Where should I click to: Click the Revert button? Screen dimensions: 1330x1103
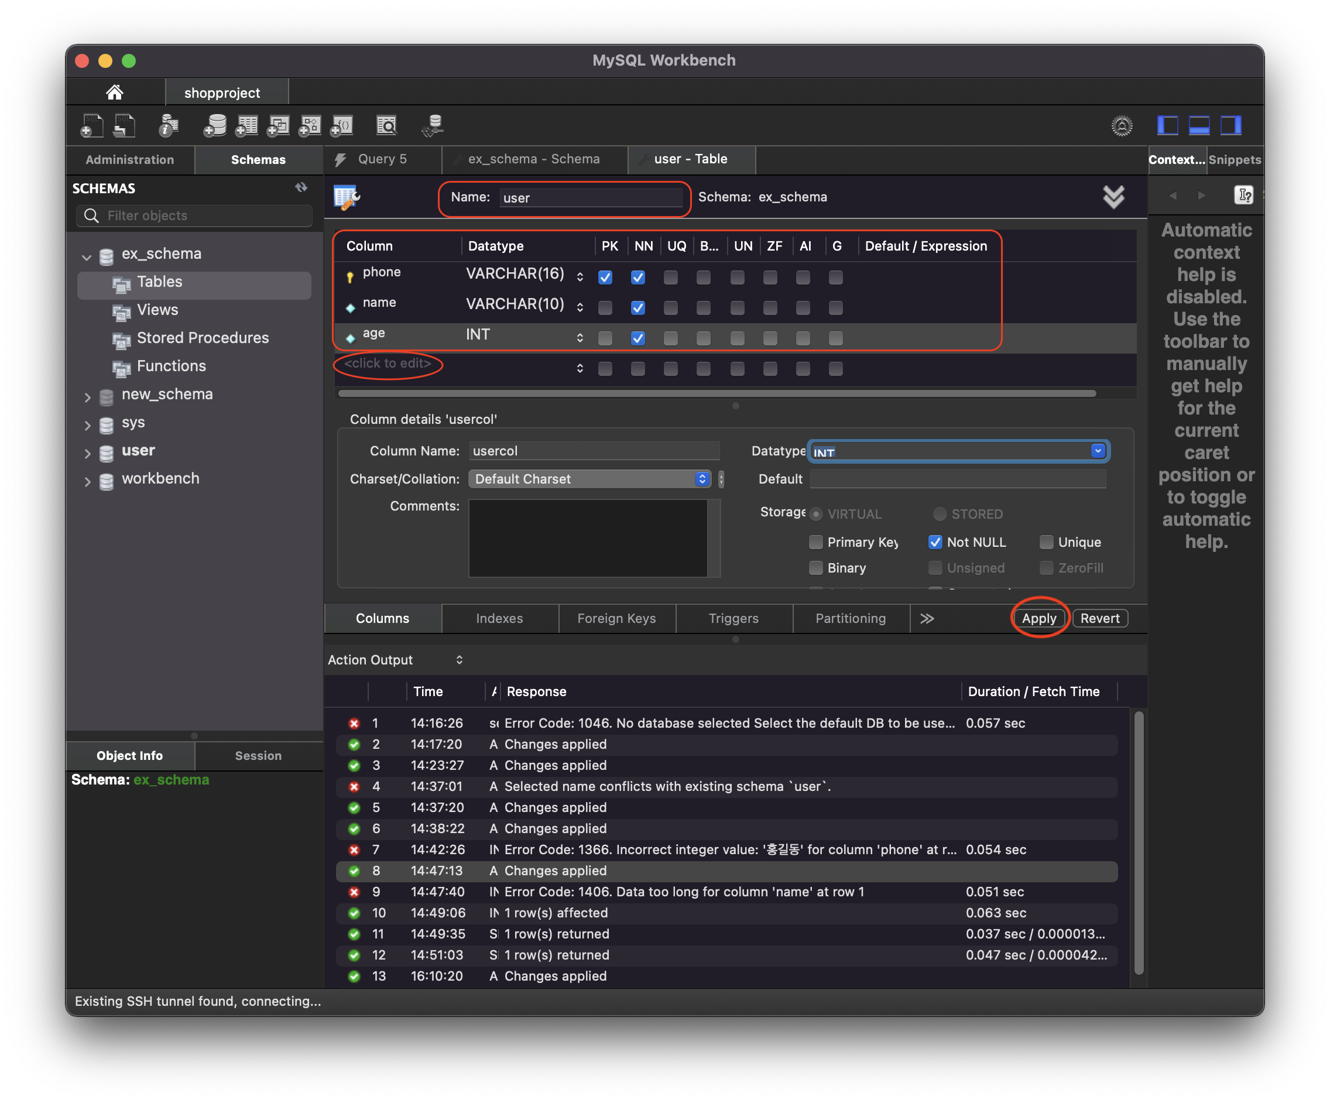point(1099,618)
